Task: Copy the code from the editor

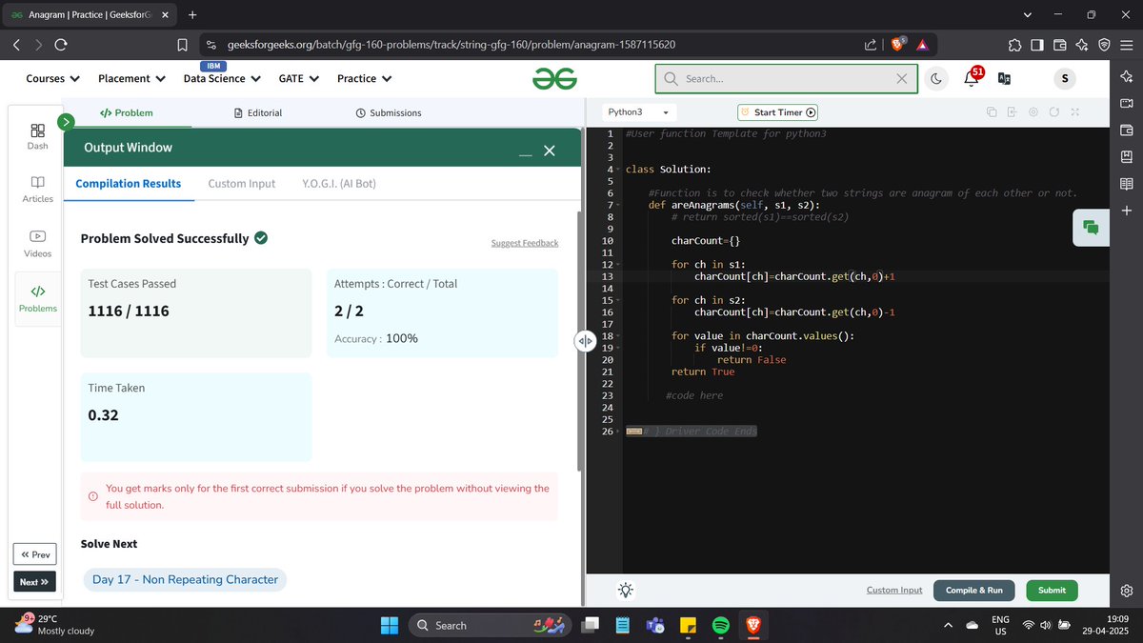Action: tap(992, 112)
